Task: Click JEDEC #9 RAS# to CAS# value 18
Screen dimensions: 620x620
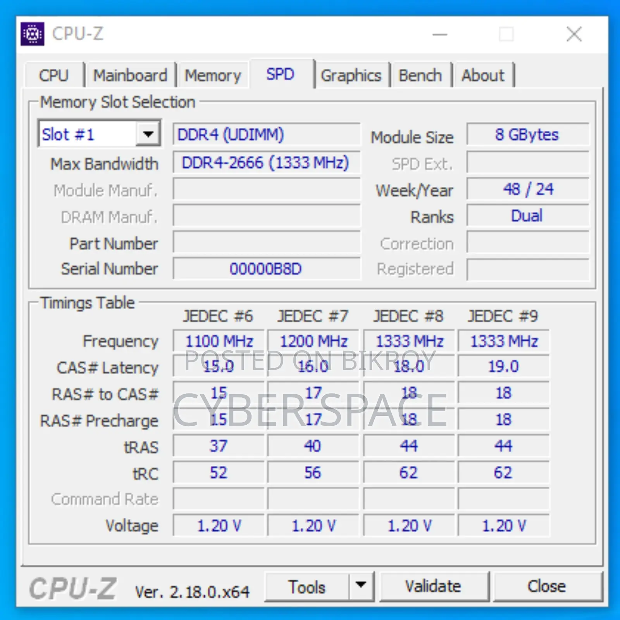Action: (503, 393)
